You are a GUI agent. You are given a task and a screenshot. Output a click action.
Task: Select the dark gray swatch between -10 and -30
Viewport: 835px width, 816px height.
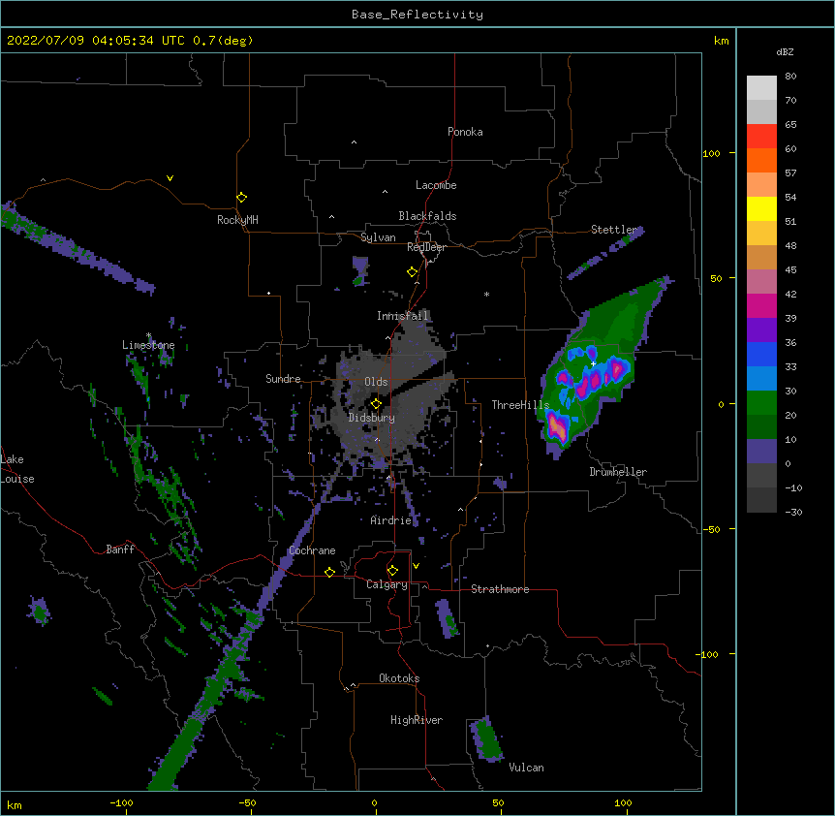pos(761,500)
